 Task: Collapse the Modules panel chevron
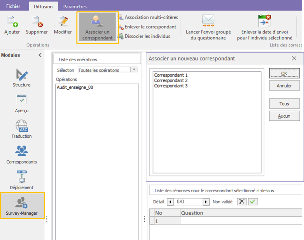tap(40, 55)
